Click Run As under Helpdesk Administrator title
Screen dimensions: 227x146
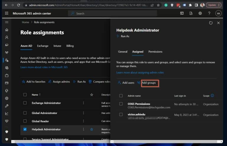point(123,36)
